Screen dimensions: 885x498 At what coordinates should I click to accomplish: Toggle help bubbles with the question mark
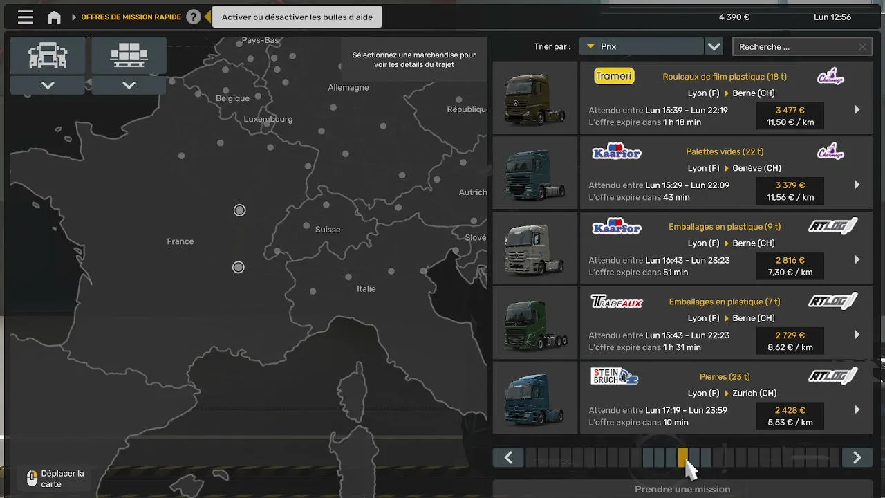194,17
